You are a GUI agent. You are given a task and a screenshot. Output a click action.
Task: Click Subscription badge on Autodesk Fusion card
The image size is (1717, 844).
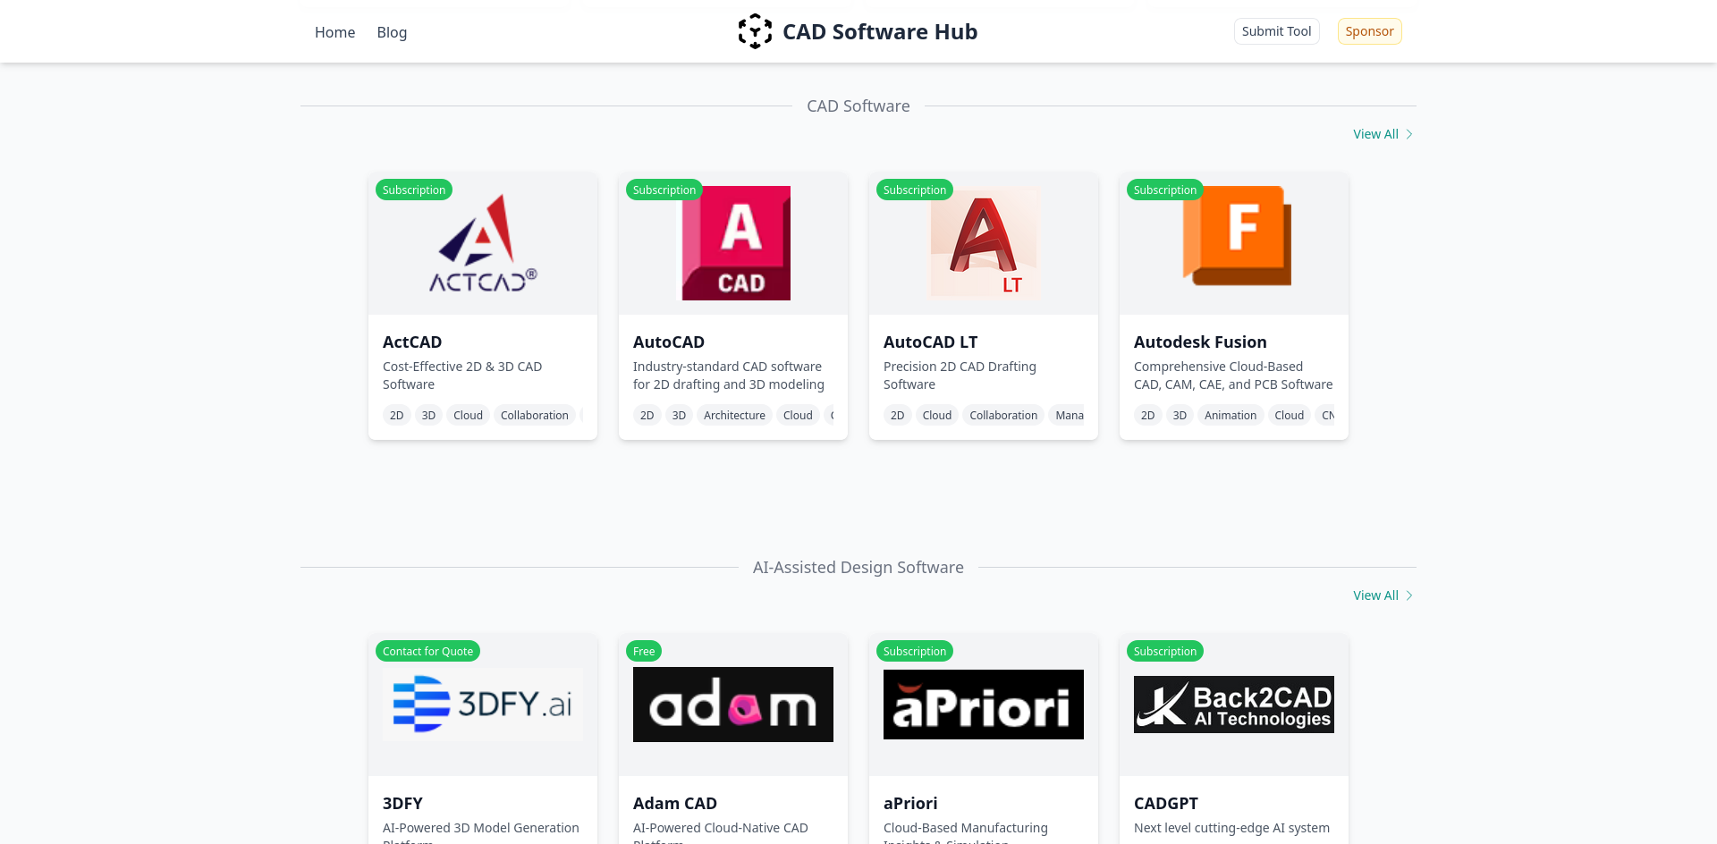tap(1165, 190)
